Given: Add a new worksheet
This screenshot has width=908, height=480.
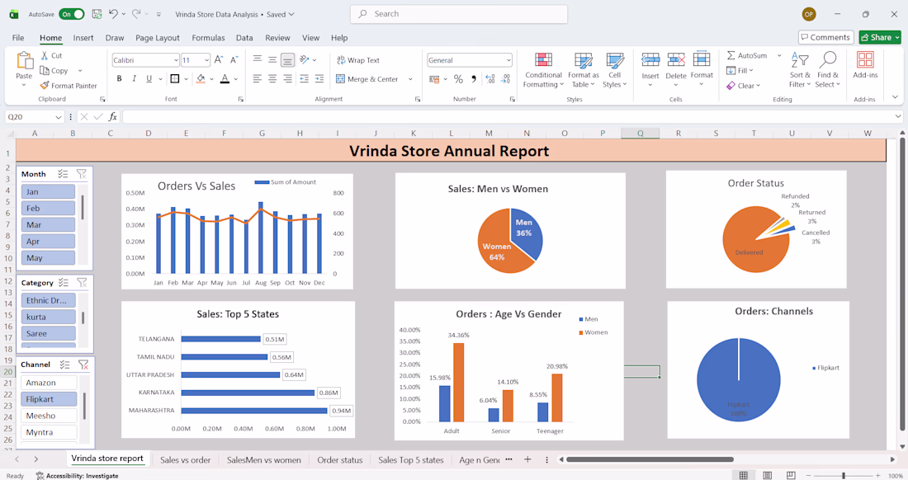Looking at the screenshot, I should pyautogui.click(x=527, y=459).
